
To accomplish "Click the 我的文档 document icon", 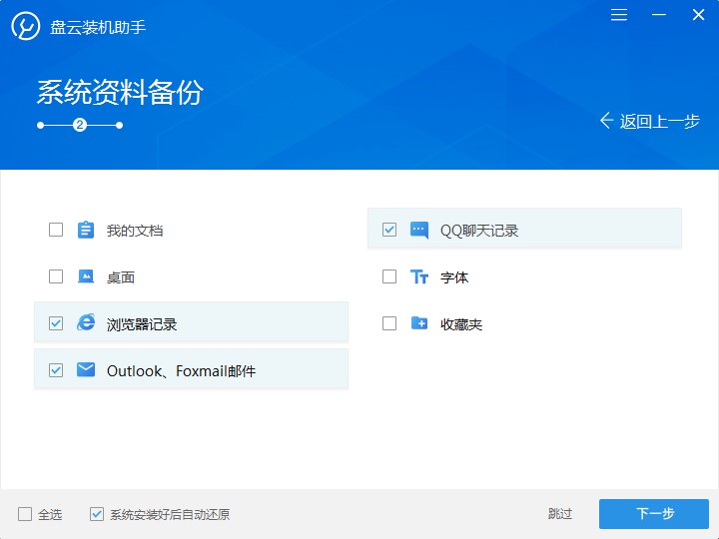I will pyautogui.click(x=86, y=231).
